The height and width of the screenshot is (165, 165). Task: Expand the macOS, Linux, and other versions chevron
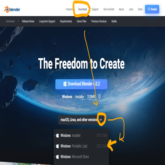101,120
